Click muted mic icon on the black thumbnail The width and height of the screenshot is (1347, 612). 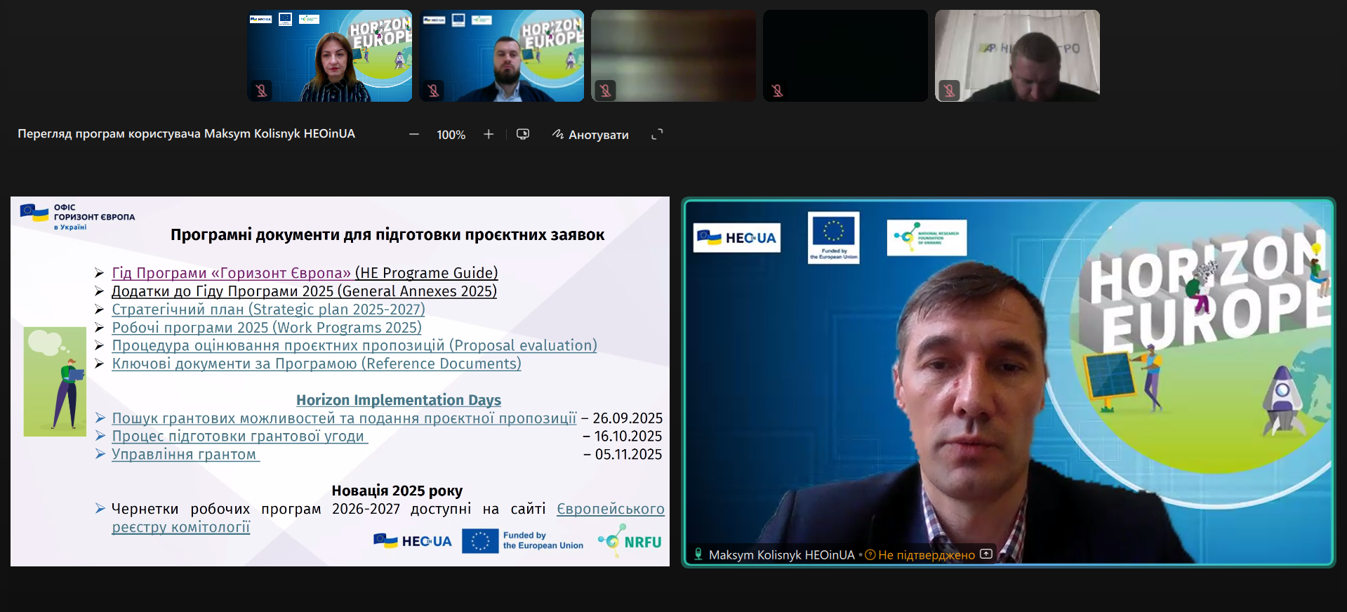(777, 91)
